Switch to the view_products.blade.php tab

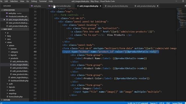click(117, 6)
